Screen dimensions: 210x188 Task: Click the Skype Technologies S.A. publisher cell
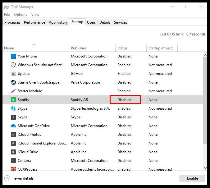(90, 108)
